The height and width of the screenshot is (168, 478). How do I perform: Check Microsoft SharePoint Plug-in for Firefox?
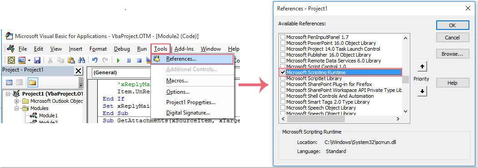tap(283, 84)
